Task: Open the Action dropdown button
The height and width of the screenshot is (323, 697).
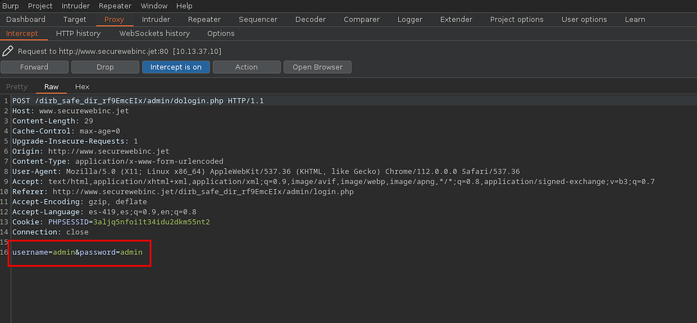Action: pyautogui.click(x=246, y=67)
